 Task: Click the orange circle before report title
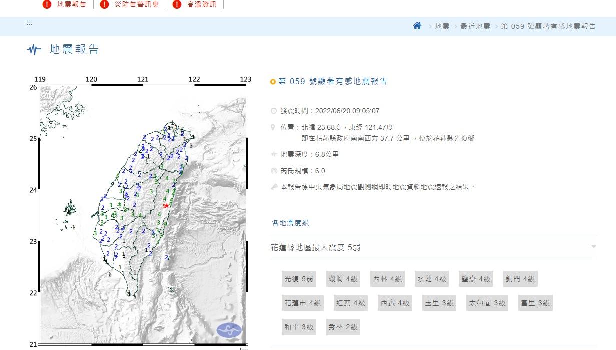tap(273, 82)
